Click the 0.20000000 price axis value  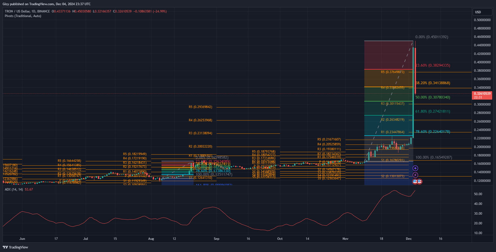coord(482,147)
